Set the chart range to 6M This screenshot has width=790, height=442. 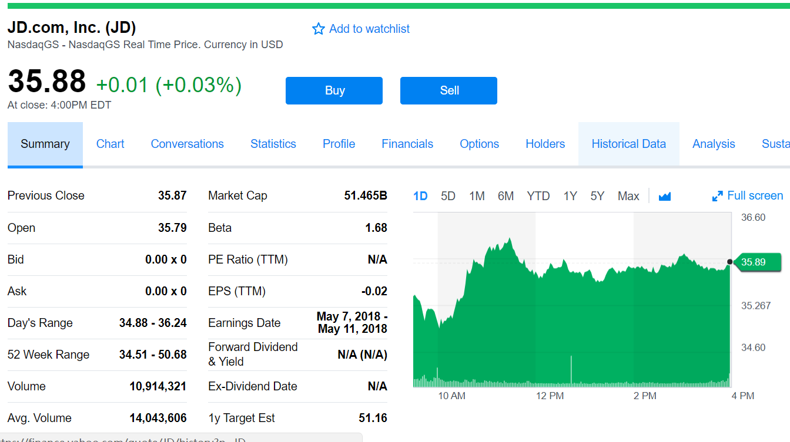coord(506,196)
